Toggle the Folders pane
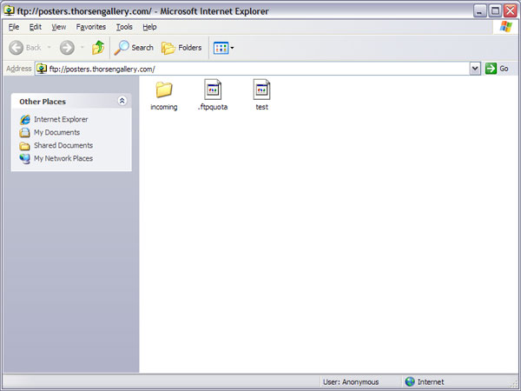Screen dimensions: 521x391 pos(181,48)
